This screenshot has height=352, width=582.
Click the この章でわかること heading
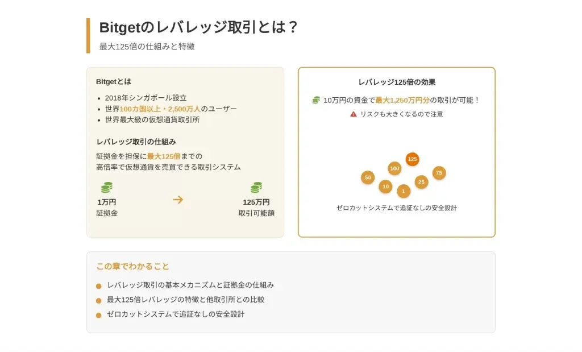tap(132, 266)
